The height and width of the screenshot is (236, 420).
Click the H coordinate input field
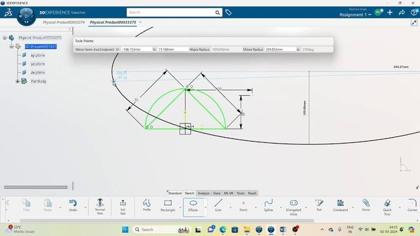(136, 50)
